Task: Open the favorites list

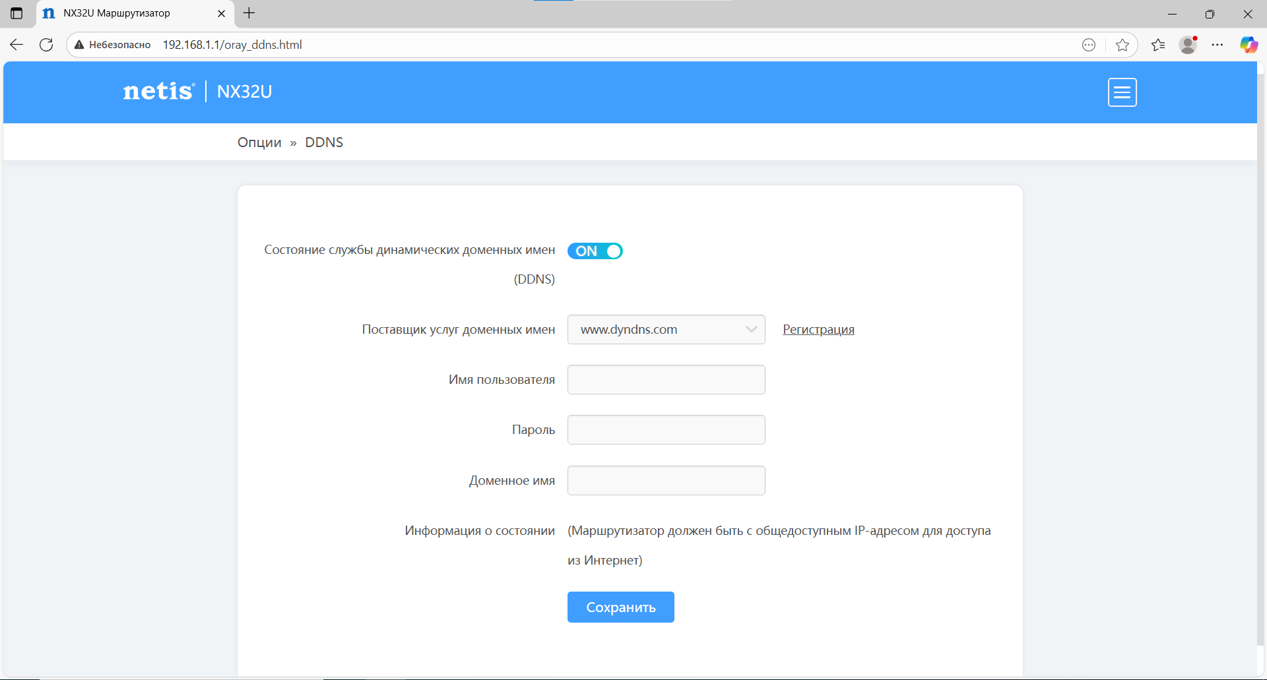Action: click(1158, 45)
